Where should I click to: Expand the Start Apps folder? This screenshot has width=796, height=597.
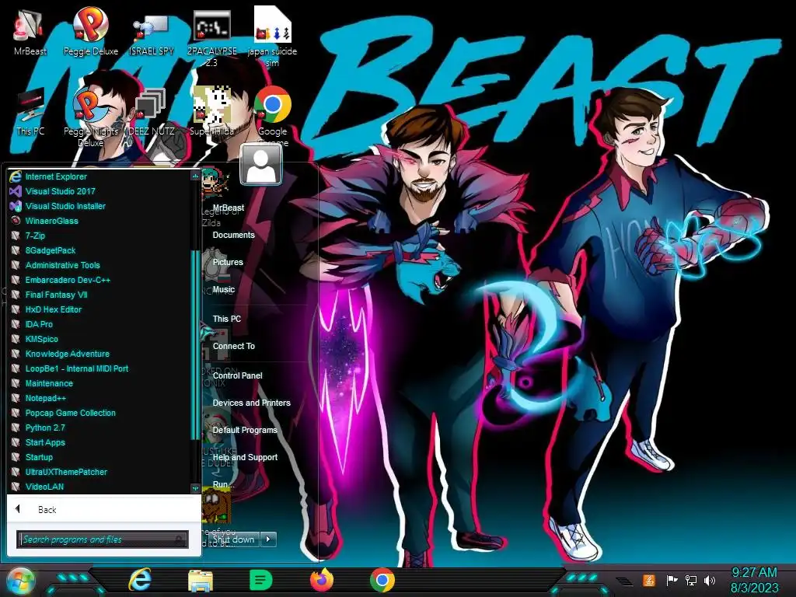pyautogui.click(x=99, y=442)
